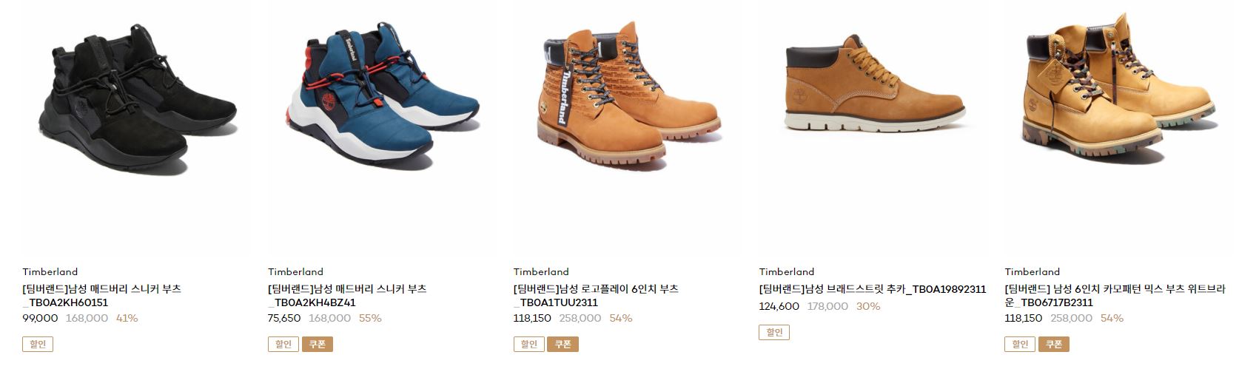Open product link ending TB0A1TUU2311
Viewport: 1239px width, 369px height.
596,295
